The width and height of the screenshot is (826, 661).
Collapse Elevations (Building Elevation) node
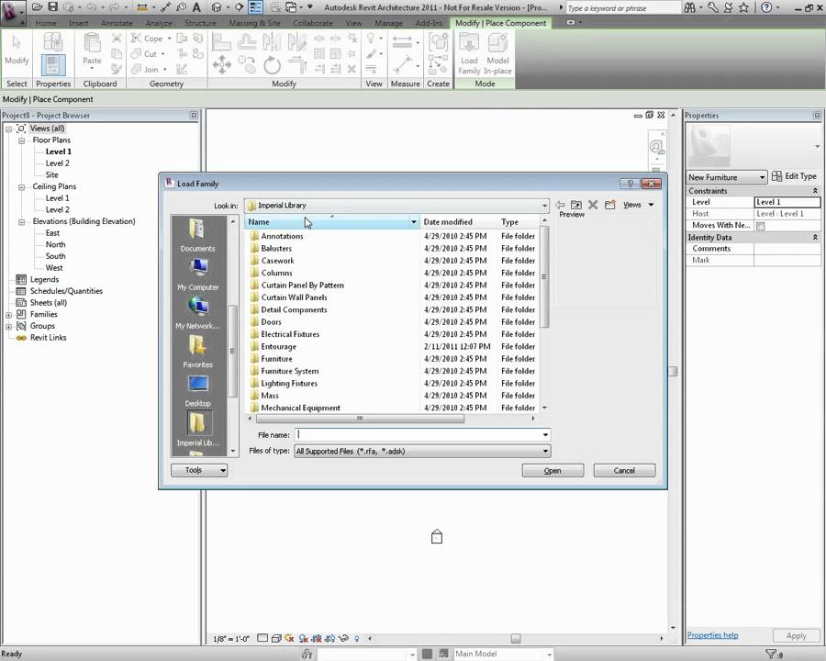coord(22,222)
